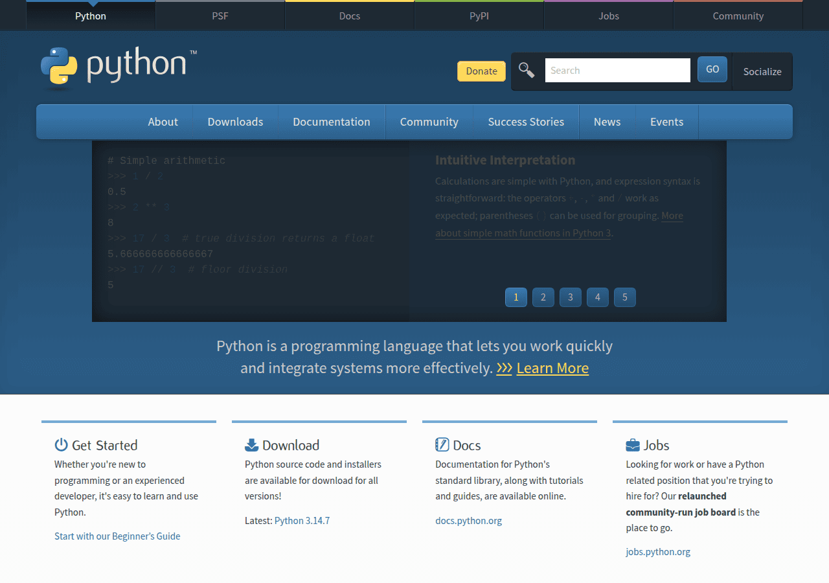Open the Python 3.14.7 latest release link
This screenshot has height=583, width=829.
pyautogui.click(x=302, y=521)
